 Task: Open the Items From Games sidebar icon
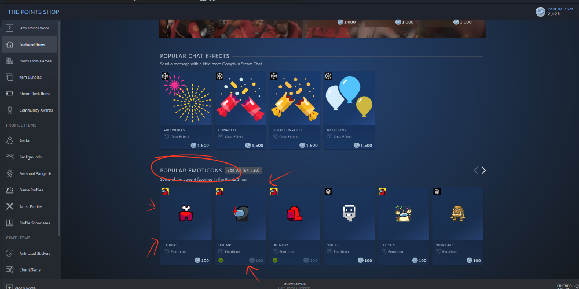10,61
